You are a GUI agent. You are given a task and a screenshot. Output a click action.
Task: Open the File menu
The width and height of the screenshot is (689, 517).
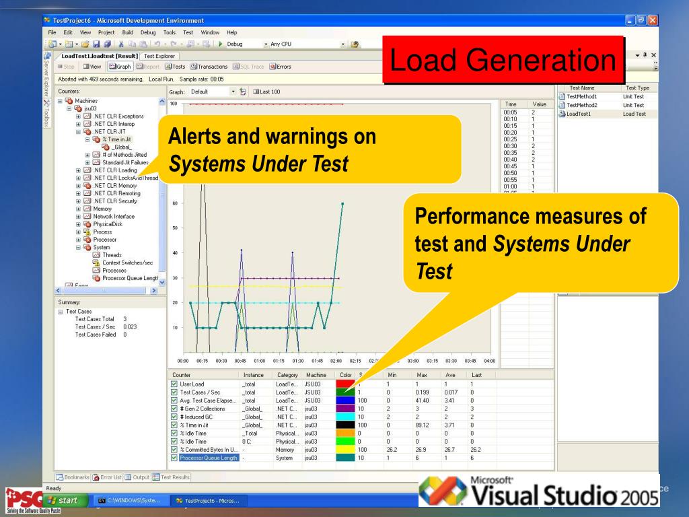52,32
